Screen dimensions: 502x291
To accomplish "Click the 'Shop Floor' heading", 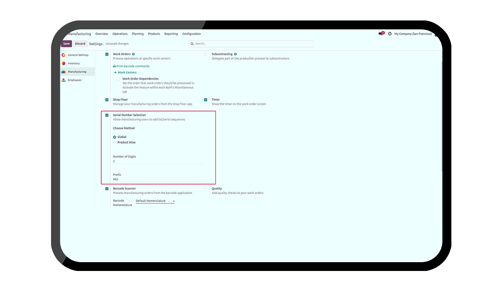I will (120, 100).
